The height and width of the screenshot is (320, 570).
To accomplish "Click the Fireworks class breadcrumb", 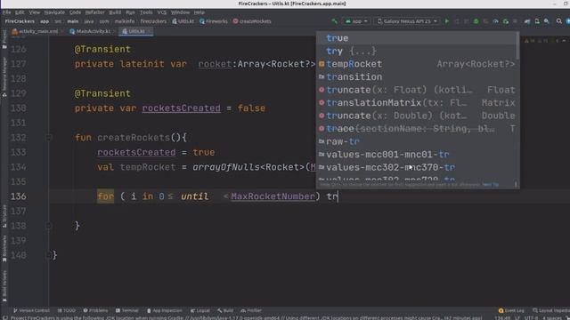I will tap(214, 21).
